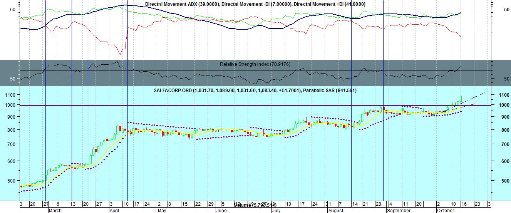Click the left-axis 1000 price label

(x=11, y=105)
